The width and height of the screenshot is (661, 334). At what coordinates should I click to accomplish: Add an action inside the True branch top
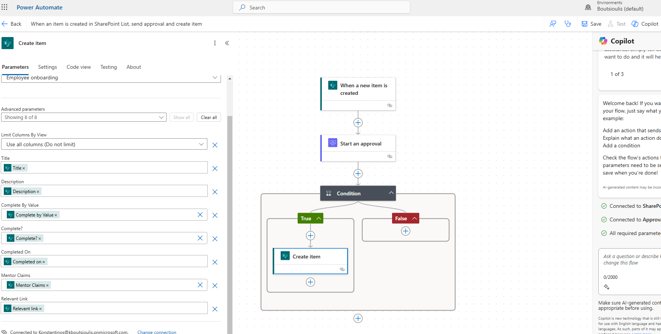coord(310,235)
